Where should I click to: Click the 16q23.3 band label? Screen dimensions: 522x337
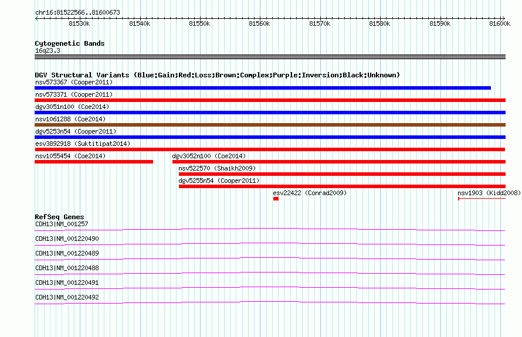(x=48, y=50)
